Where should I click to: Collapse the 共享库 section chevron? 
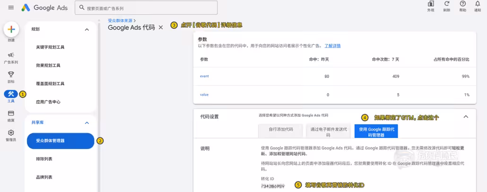pos(87,122)
